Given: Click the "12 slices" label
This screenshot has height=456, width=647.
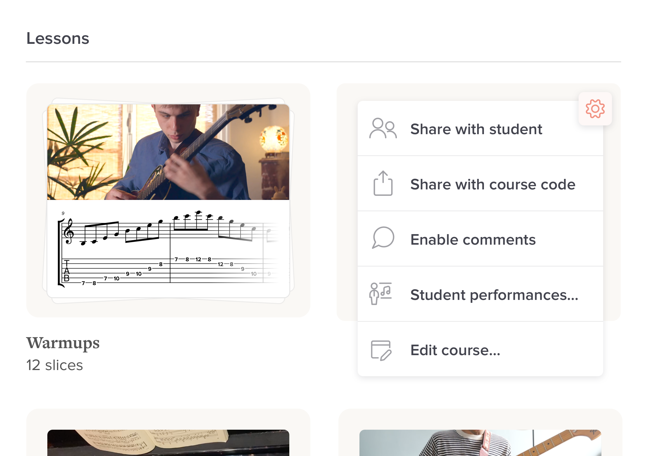Looking at the screenshot, I should tap(55, 365).
